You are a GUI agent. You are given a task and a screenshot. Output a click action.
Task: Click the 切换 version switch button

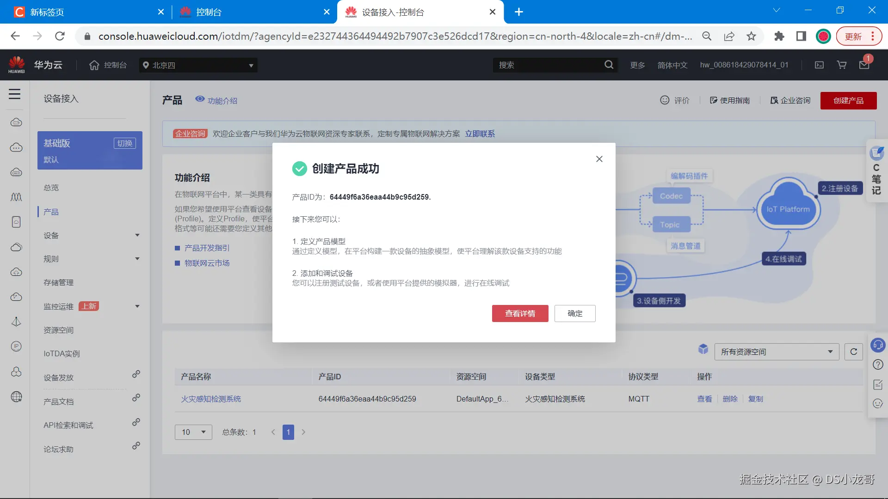[124, 143]
